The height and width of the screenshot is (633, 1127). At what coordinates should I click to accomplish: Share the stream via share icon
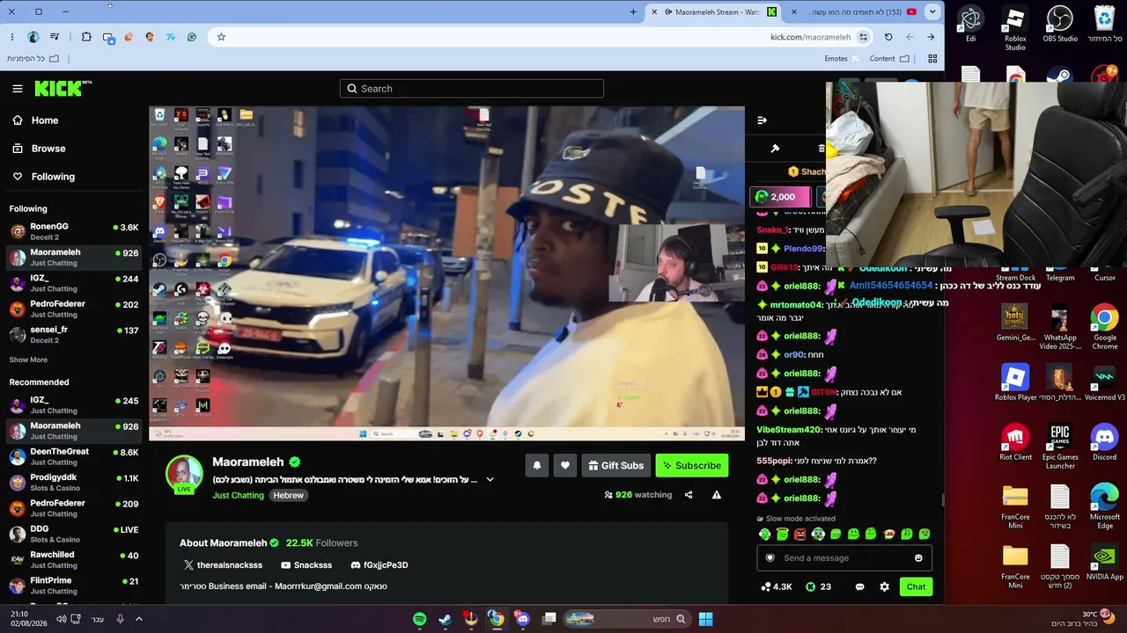pos(689,495)
